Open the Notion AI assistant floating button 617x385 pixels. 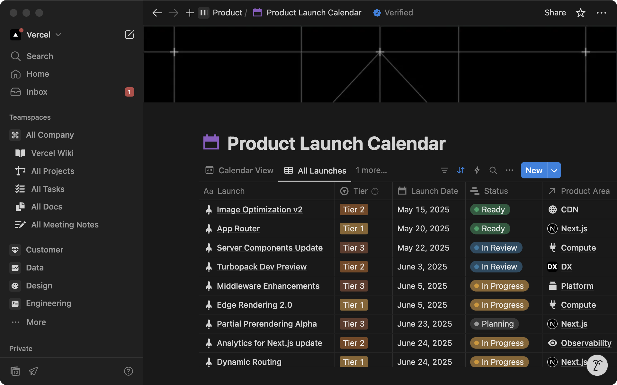click(597, 365)
